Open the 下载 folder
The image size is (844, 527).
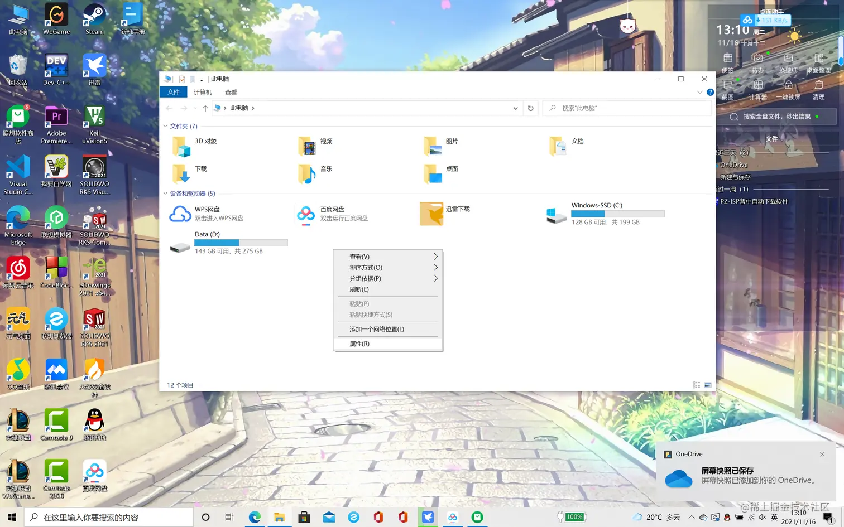point(181,173)
